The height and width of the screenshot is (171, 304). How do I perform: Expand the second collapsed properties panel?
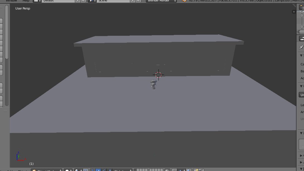[301, 162]
